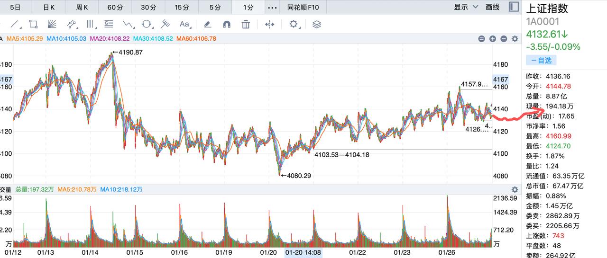
Task: Select the Gann fan lines tool
Action: [x=52, y=24]
